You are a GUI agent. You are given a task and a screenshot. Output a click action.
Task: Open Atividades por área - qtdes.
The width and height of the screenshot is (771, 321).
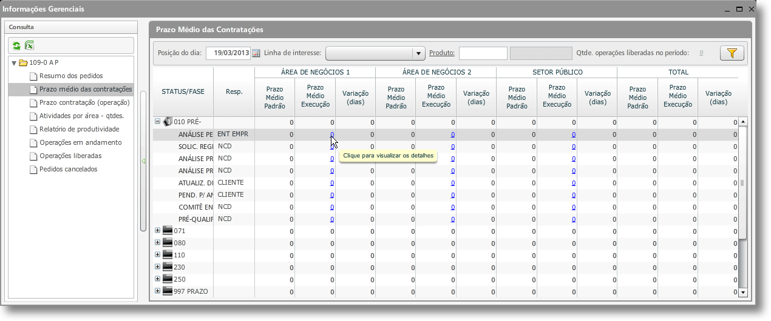tap(82, 116)
